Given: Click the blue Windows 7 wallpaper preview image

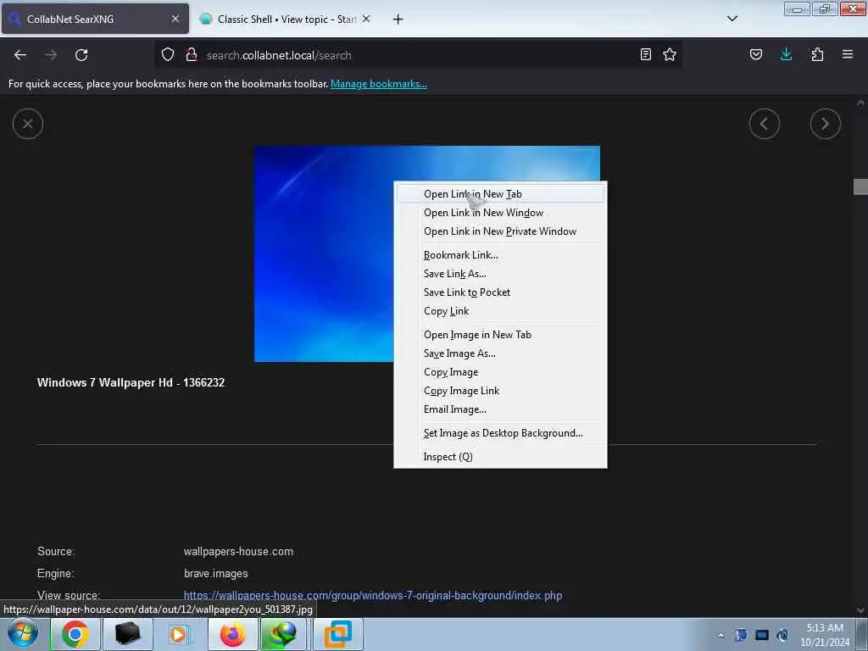Looking at the screenshot, I should point(324,253).
